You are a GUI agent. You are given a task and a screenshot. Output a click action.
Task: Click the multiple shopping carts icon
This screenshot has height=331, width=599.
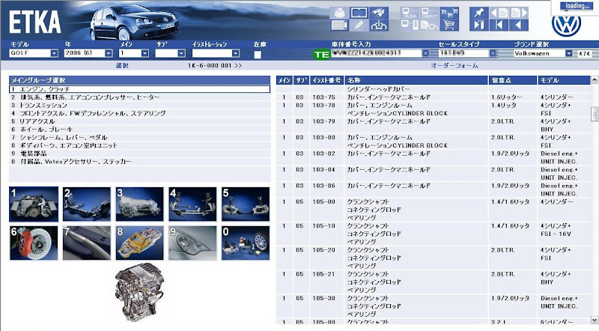449,13
